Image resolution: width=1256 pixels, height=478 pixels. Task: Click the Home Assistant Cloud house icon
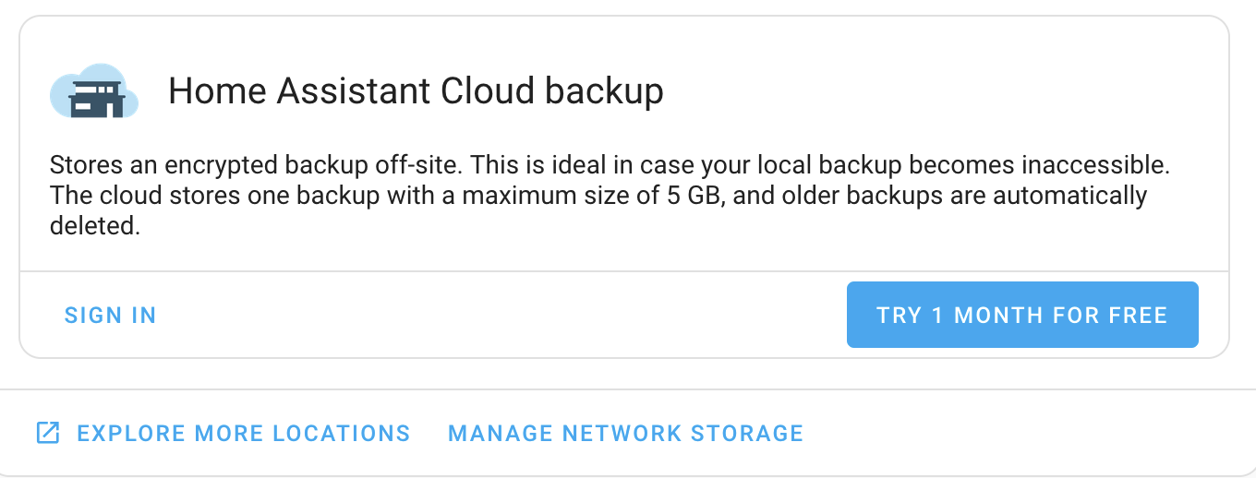point(93,91)
